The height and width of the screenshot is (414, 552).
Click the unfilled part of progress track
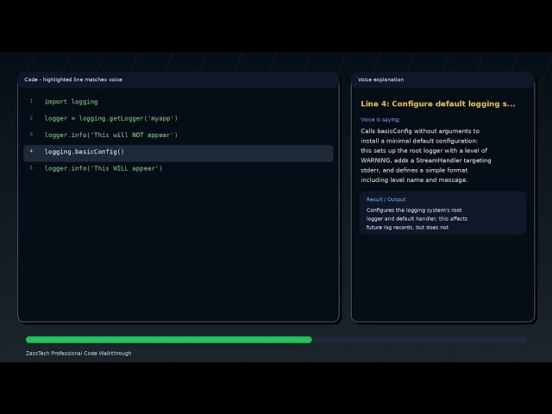419,340
